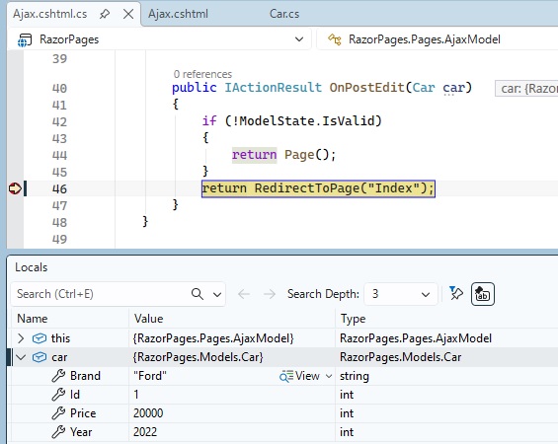Toggle show only pinned members filter
The width and height of the screenshot is (558, 444).
coord(456,294)
